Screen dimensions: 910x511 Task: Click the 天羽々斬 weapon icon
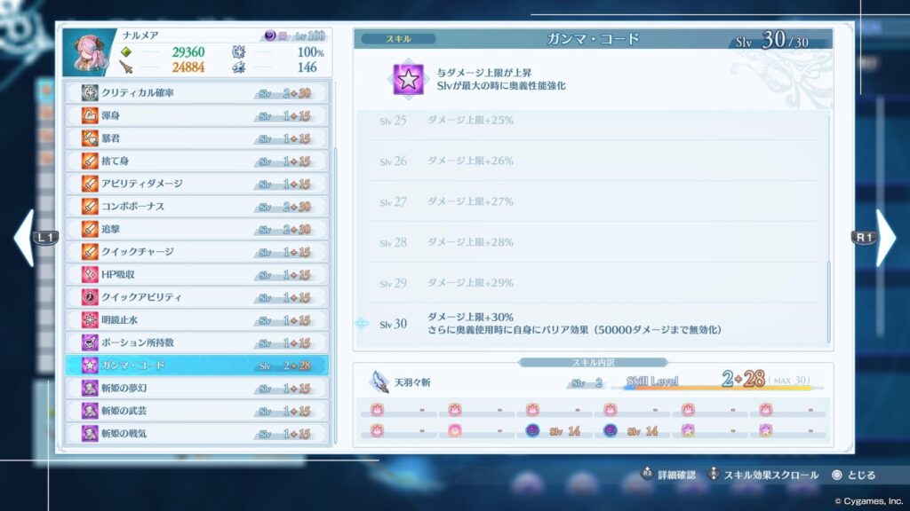(x=379, y=382)
